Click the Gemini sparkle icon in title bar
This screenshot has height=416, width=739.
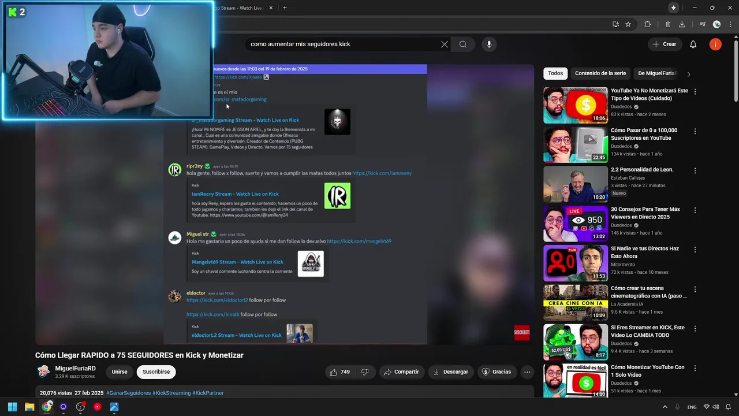click(x=673, y=8)
